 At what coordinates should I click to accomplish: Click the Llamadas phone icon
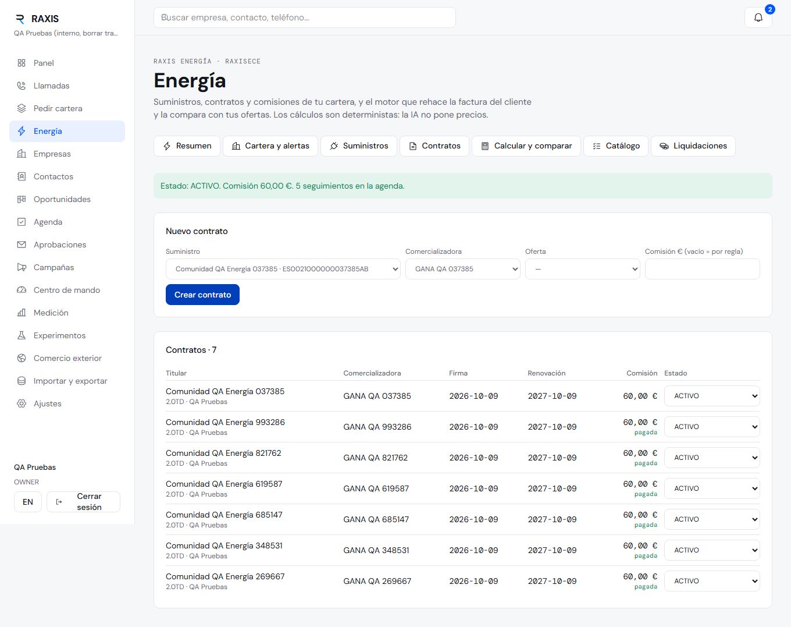[22, 86]
